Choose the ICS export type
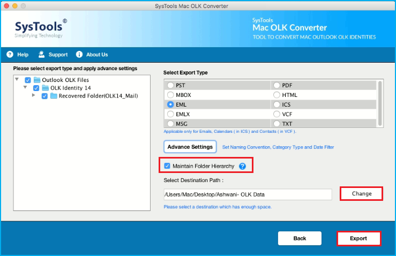Viewport: 396px width, 256px height. (277, 104)
